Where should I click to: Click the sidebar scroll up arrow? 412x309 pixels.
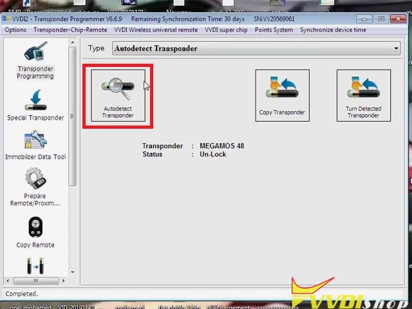tap(73, 42)
